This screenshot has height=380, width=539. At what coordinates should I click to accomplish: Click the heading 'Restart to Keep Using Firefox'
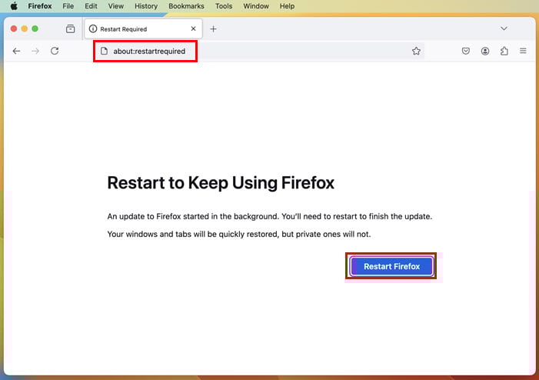(x=221, y=182)
